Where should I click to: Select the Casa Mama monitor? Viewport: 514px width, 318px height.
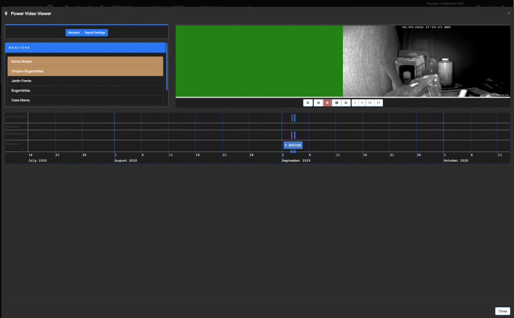[85, 100]
